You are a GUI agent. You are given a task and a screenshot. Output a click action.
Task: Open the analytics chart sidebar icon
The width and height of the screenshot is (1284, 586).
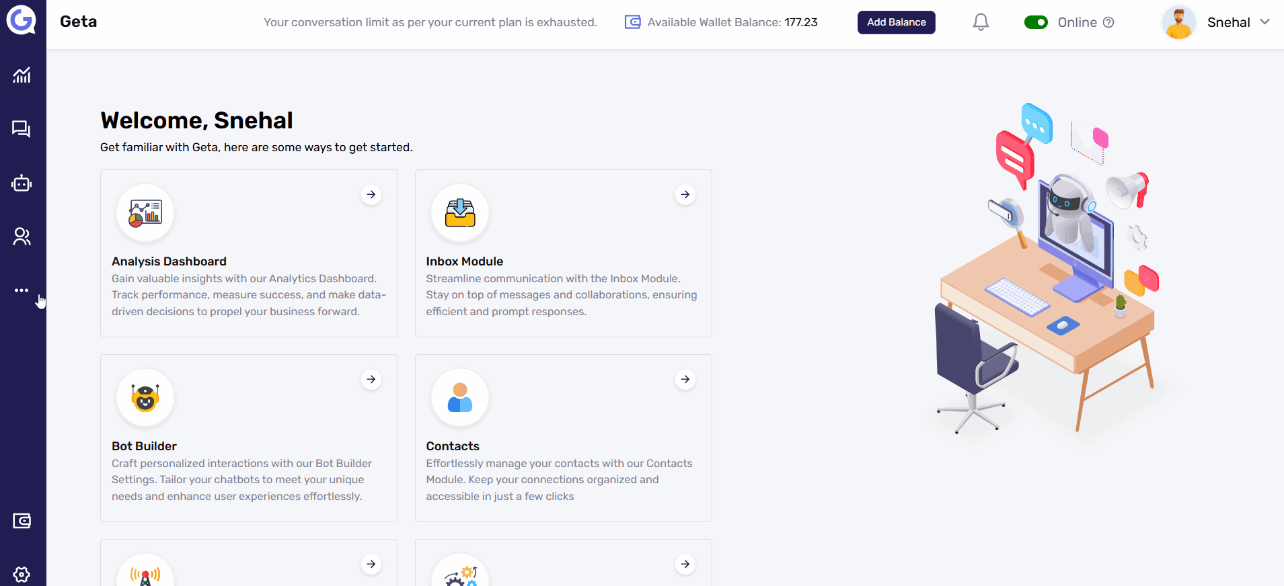point(22,75)
